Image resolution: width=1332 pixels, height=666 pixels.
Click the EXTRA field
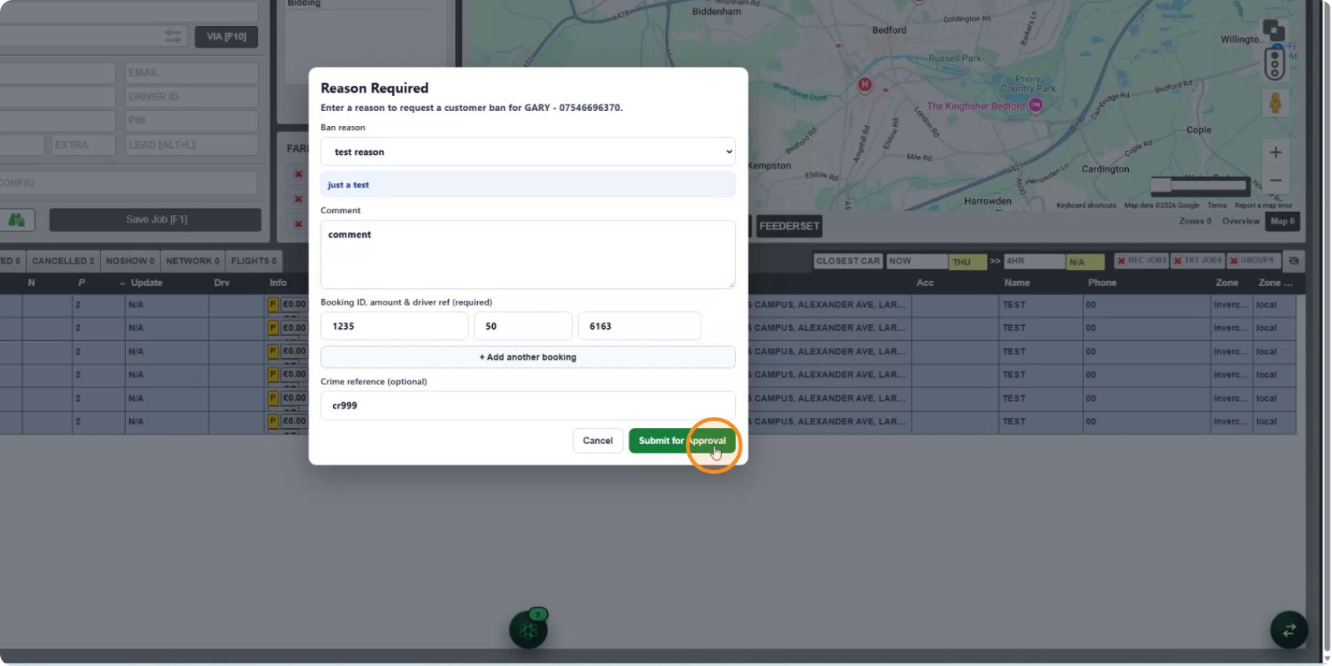point(83,145)
